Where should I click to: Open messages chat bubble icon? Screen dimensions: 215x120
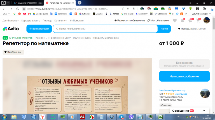[x=190, y=21]
